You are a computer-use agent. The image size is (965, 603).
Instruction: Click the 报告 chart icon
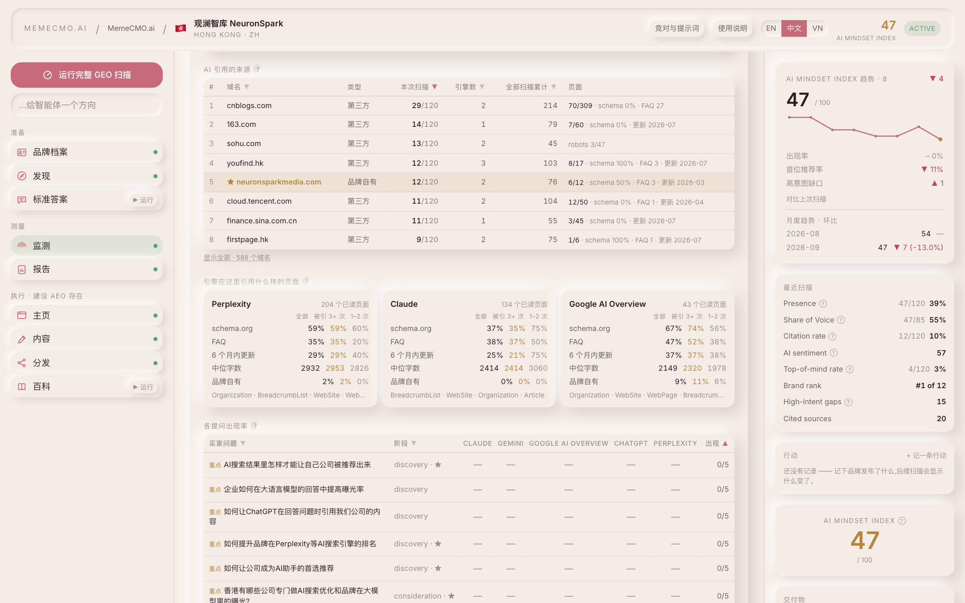[x=21, y=269]
